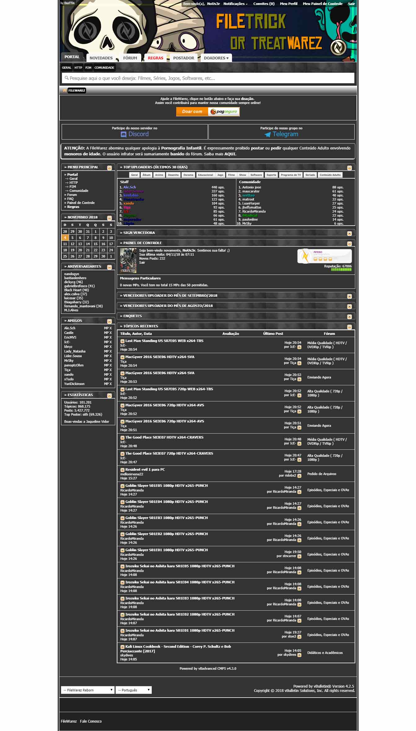Screen dimensions: 416x731
Task: Open the FileWarez Reborn style dropdown
Action: [x=88, y=690]
